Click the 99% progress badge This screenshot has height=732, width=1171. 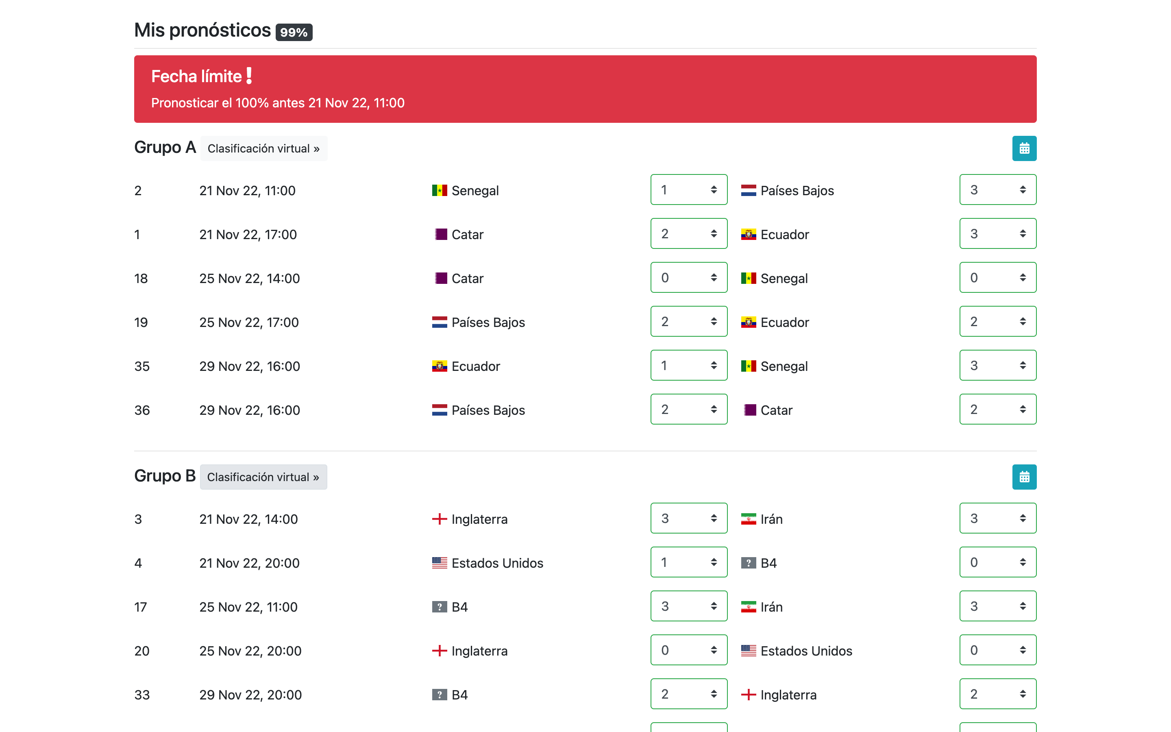pyautogui.click(x=294, y=32)
